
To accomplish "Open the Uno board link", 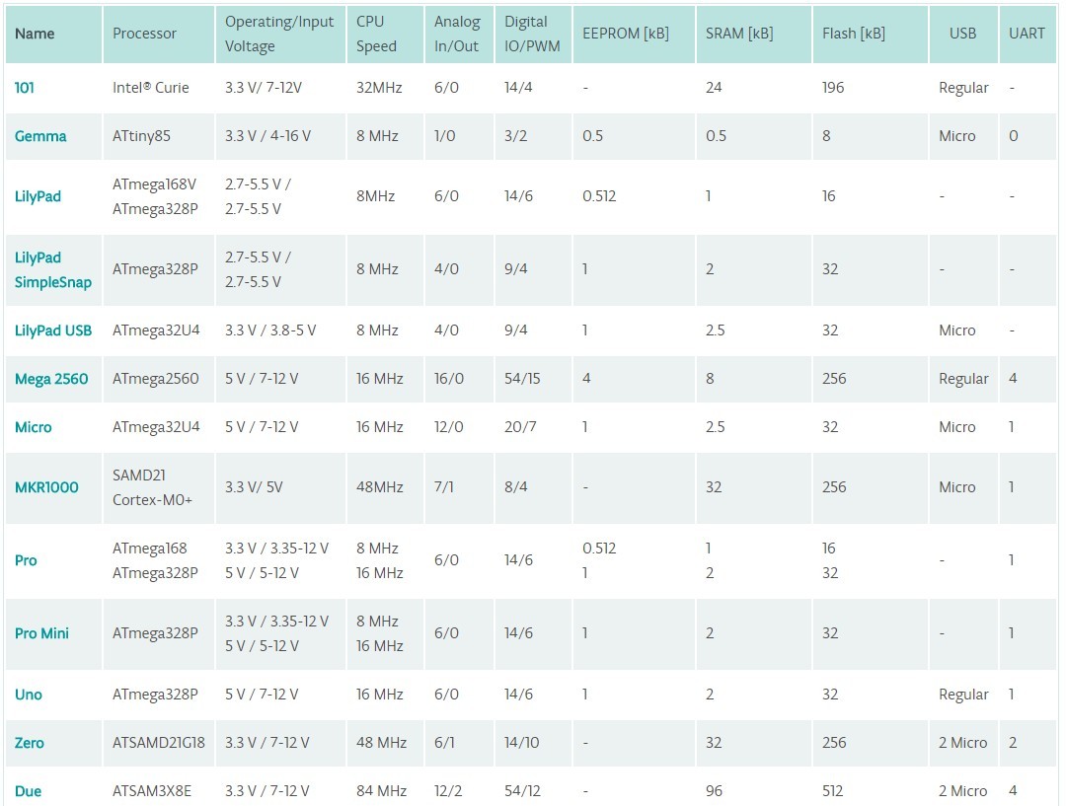I will pyautogui.click(x=29, y=695).
